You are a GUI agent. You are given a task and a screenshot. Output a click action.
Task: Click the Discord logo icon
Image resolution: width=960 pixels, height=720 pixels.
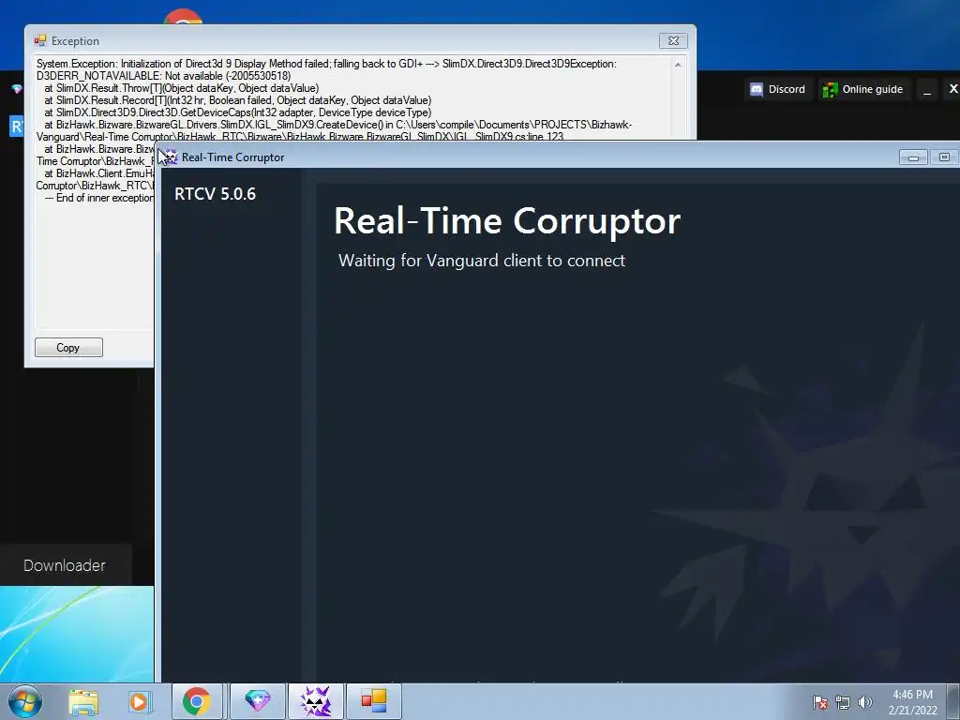tap(757, 89)
